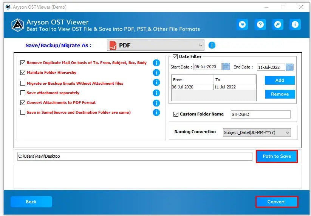Click the Convert button

(277, 202)
